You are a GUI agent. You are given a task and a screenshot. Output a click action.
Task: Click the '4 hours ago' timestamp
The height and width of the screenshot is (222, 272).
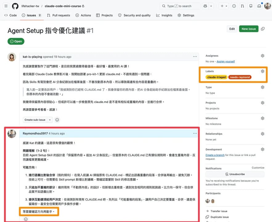(57, 134)
